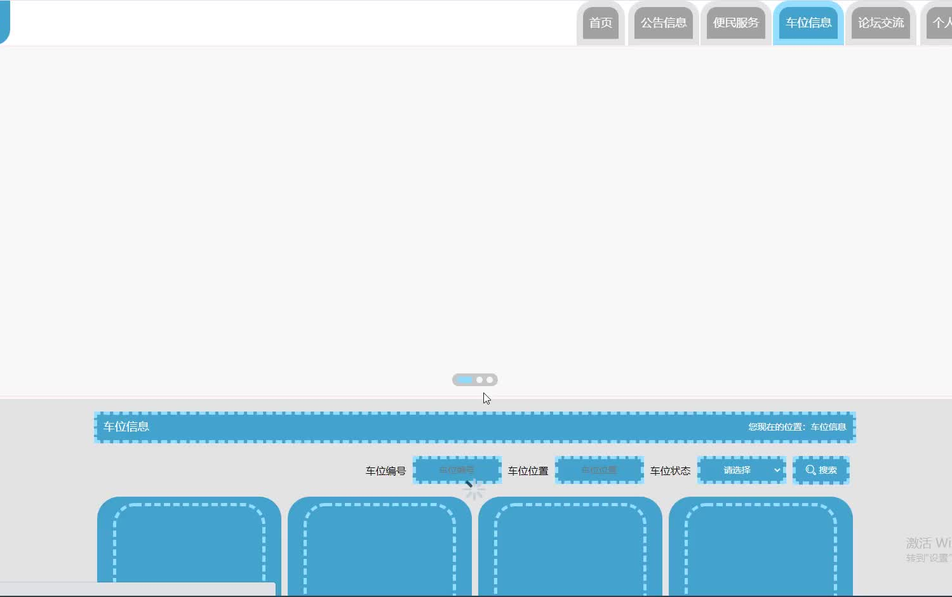This screenshot has height=597, width=952.
Task: Open the 首页 navigation tab
Action: tap(601, 23)
